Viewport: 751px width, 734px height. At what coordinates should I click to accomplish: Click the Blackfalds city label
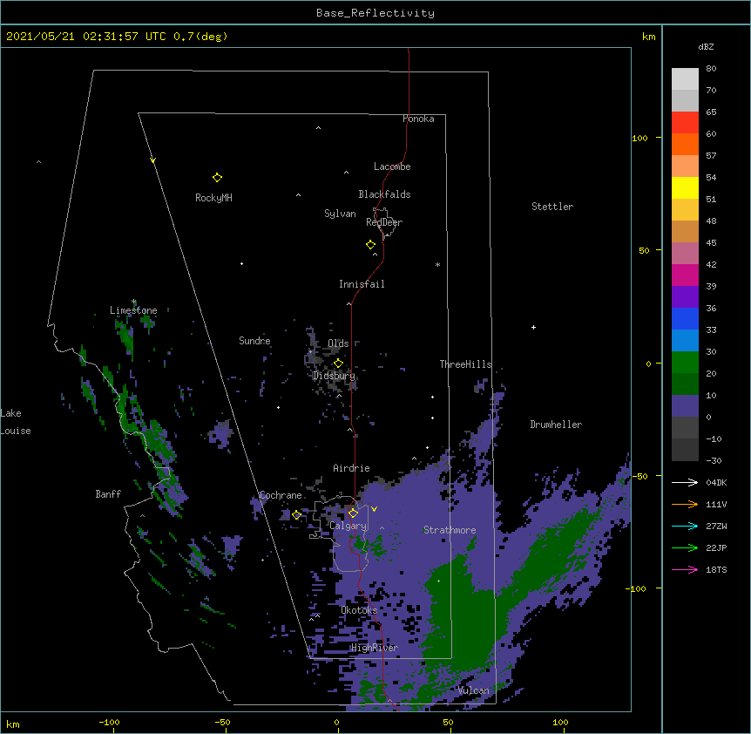pos(384,194)
